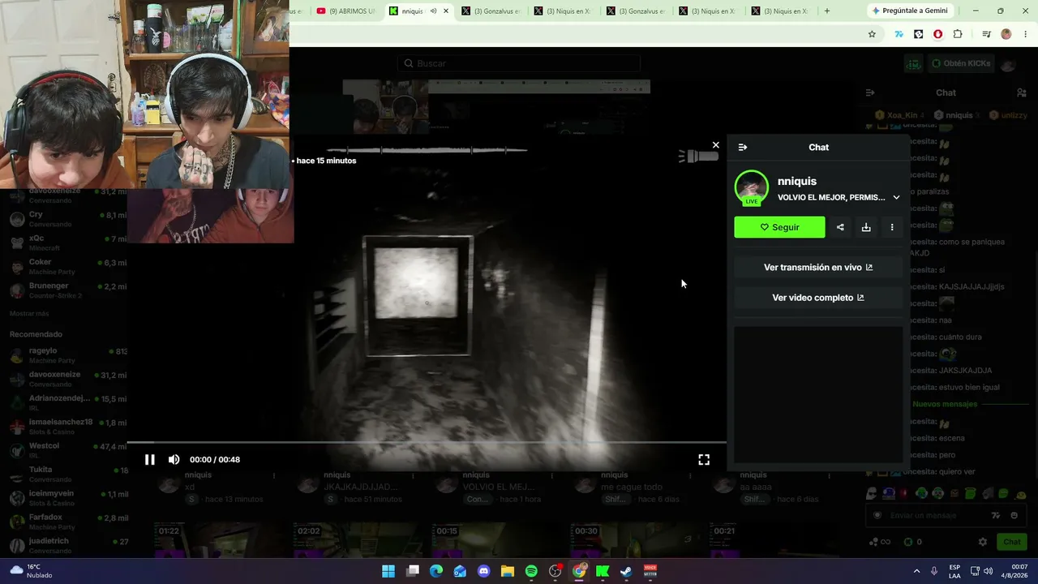Select the nniquis Kick tab
The height and width of the screenshot is (584, 1038).
tap(412, 11)
